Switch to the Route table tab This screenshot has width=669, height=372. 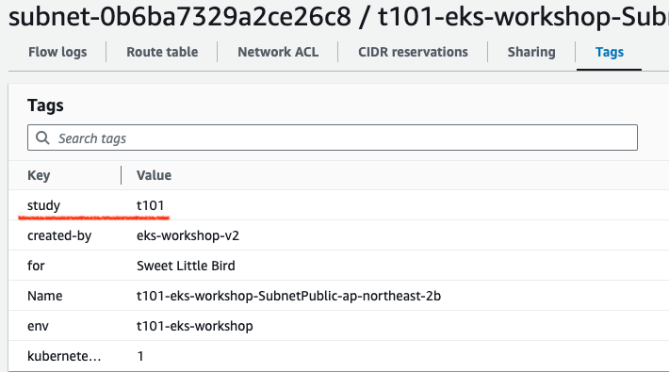[162, 52]
